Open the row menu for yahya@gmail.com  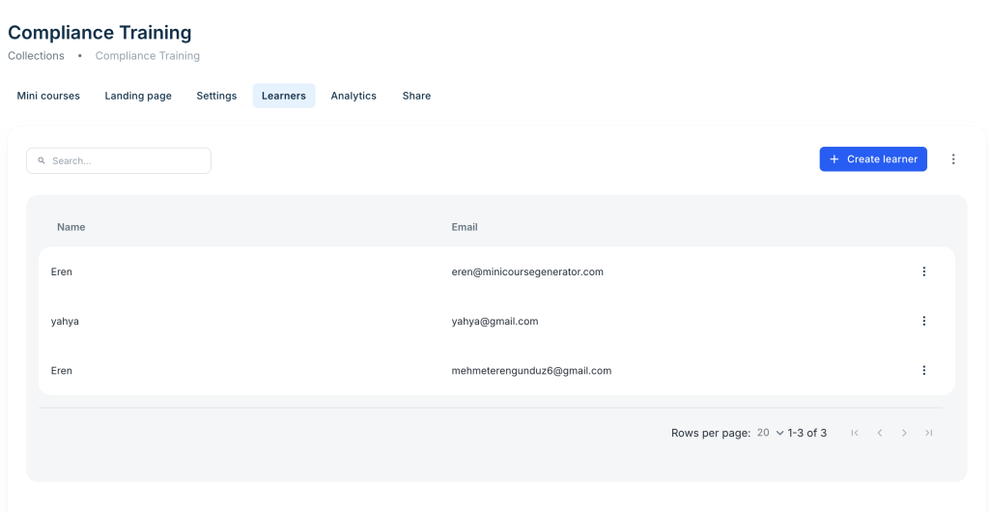tap(923, 321)
